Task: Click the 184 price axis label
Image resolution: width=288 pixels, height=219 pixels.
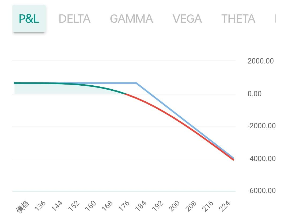Action: [141, 206]
